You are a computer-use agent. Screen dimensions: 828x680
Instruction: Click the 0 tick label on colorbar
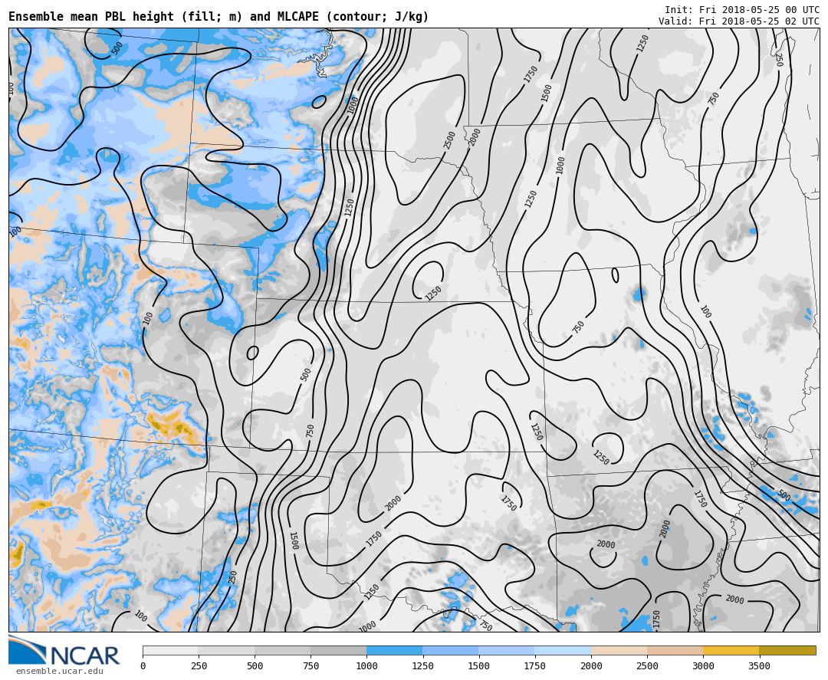tap(143, 666)
